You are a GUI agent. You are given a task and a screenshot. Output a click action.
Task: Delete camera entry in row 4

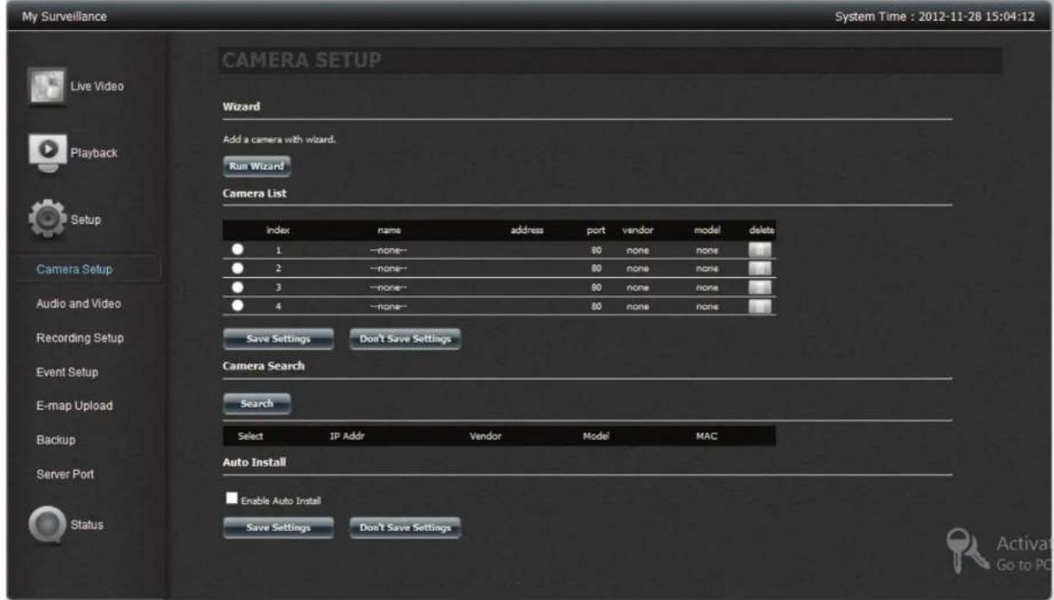pos(760,306)
